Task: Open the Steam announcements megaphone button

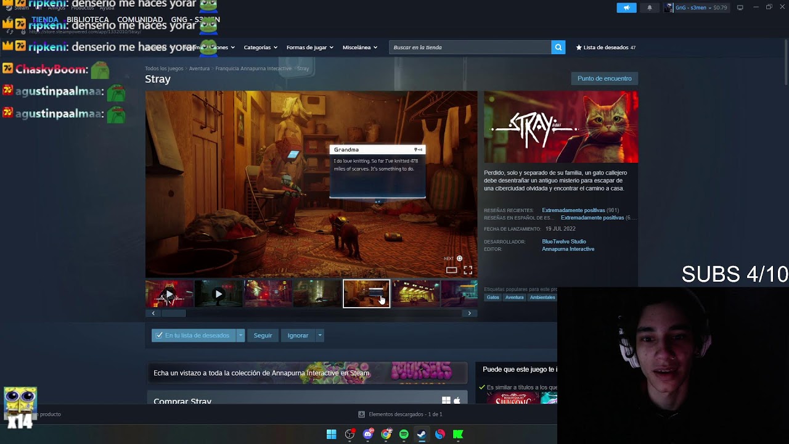Action: tap(626, 8)
